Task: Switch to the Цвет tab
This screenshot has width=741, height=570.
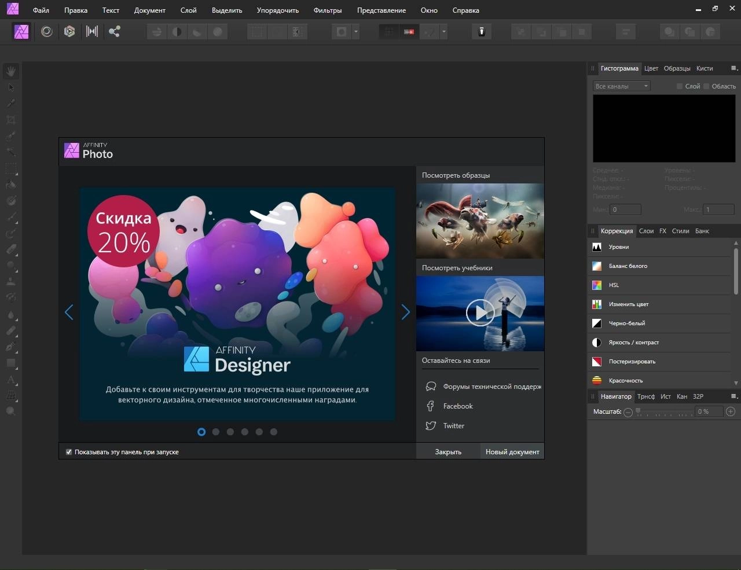Action: (651, 68)
